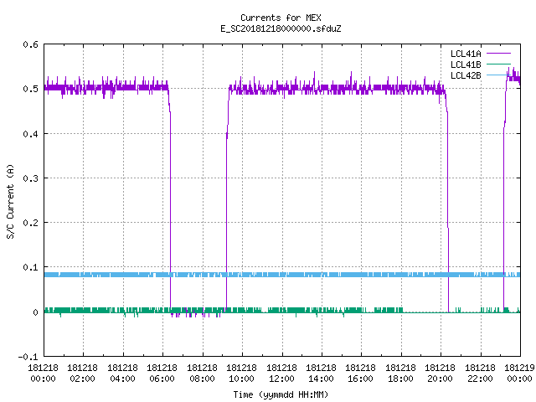The width and height of the screenshot is (536, 402).
Task: Click the x-axis tick 181218 18:00
Action: point(400,374)
